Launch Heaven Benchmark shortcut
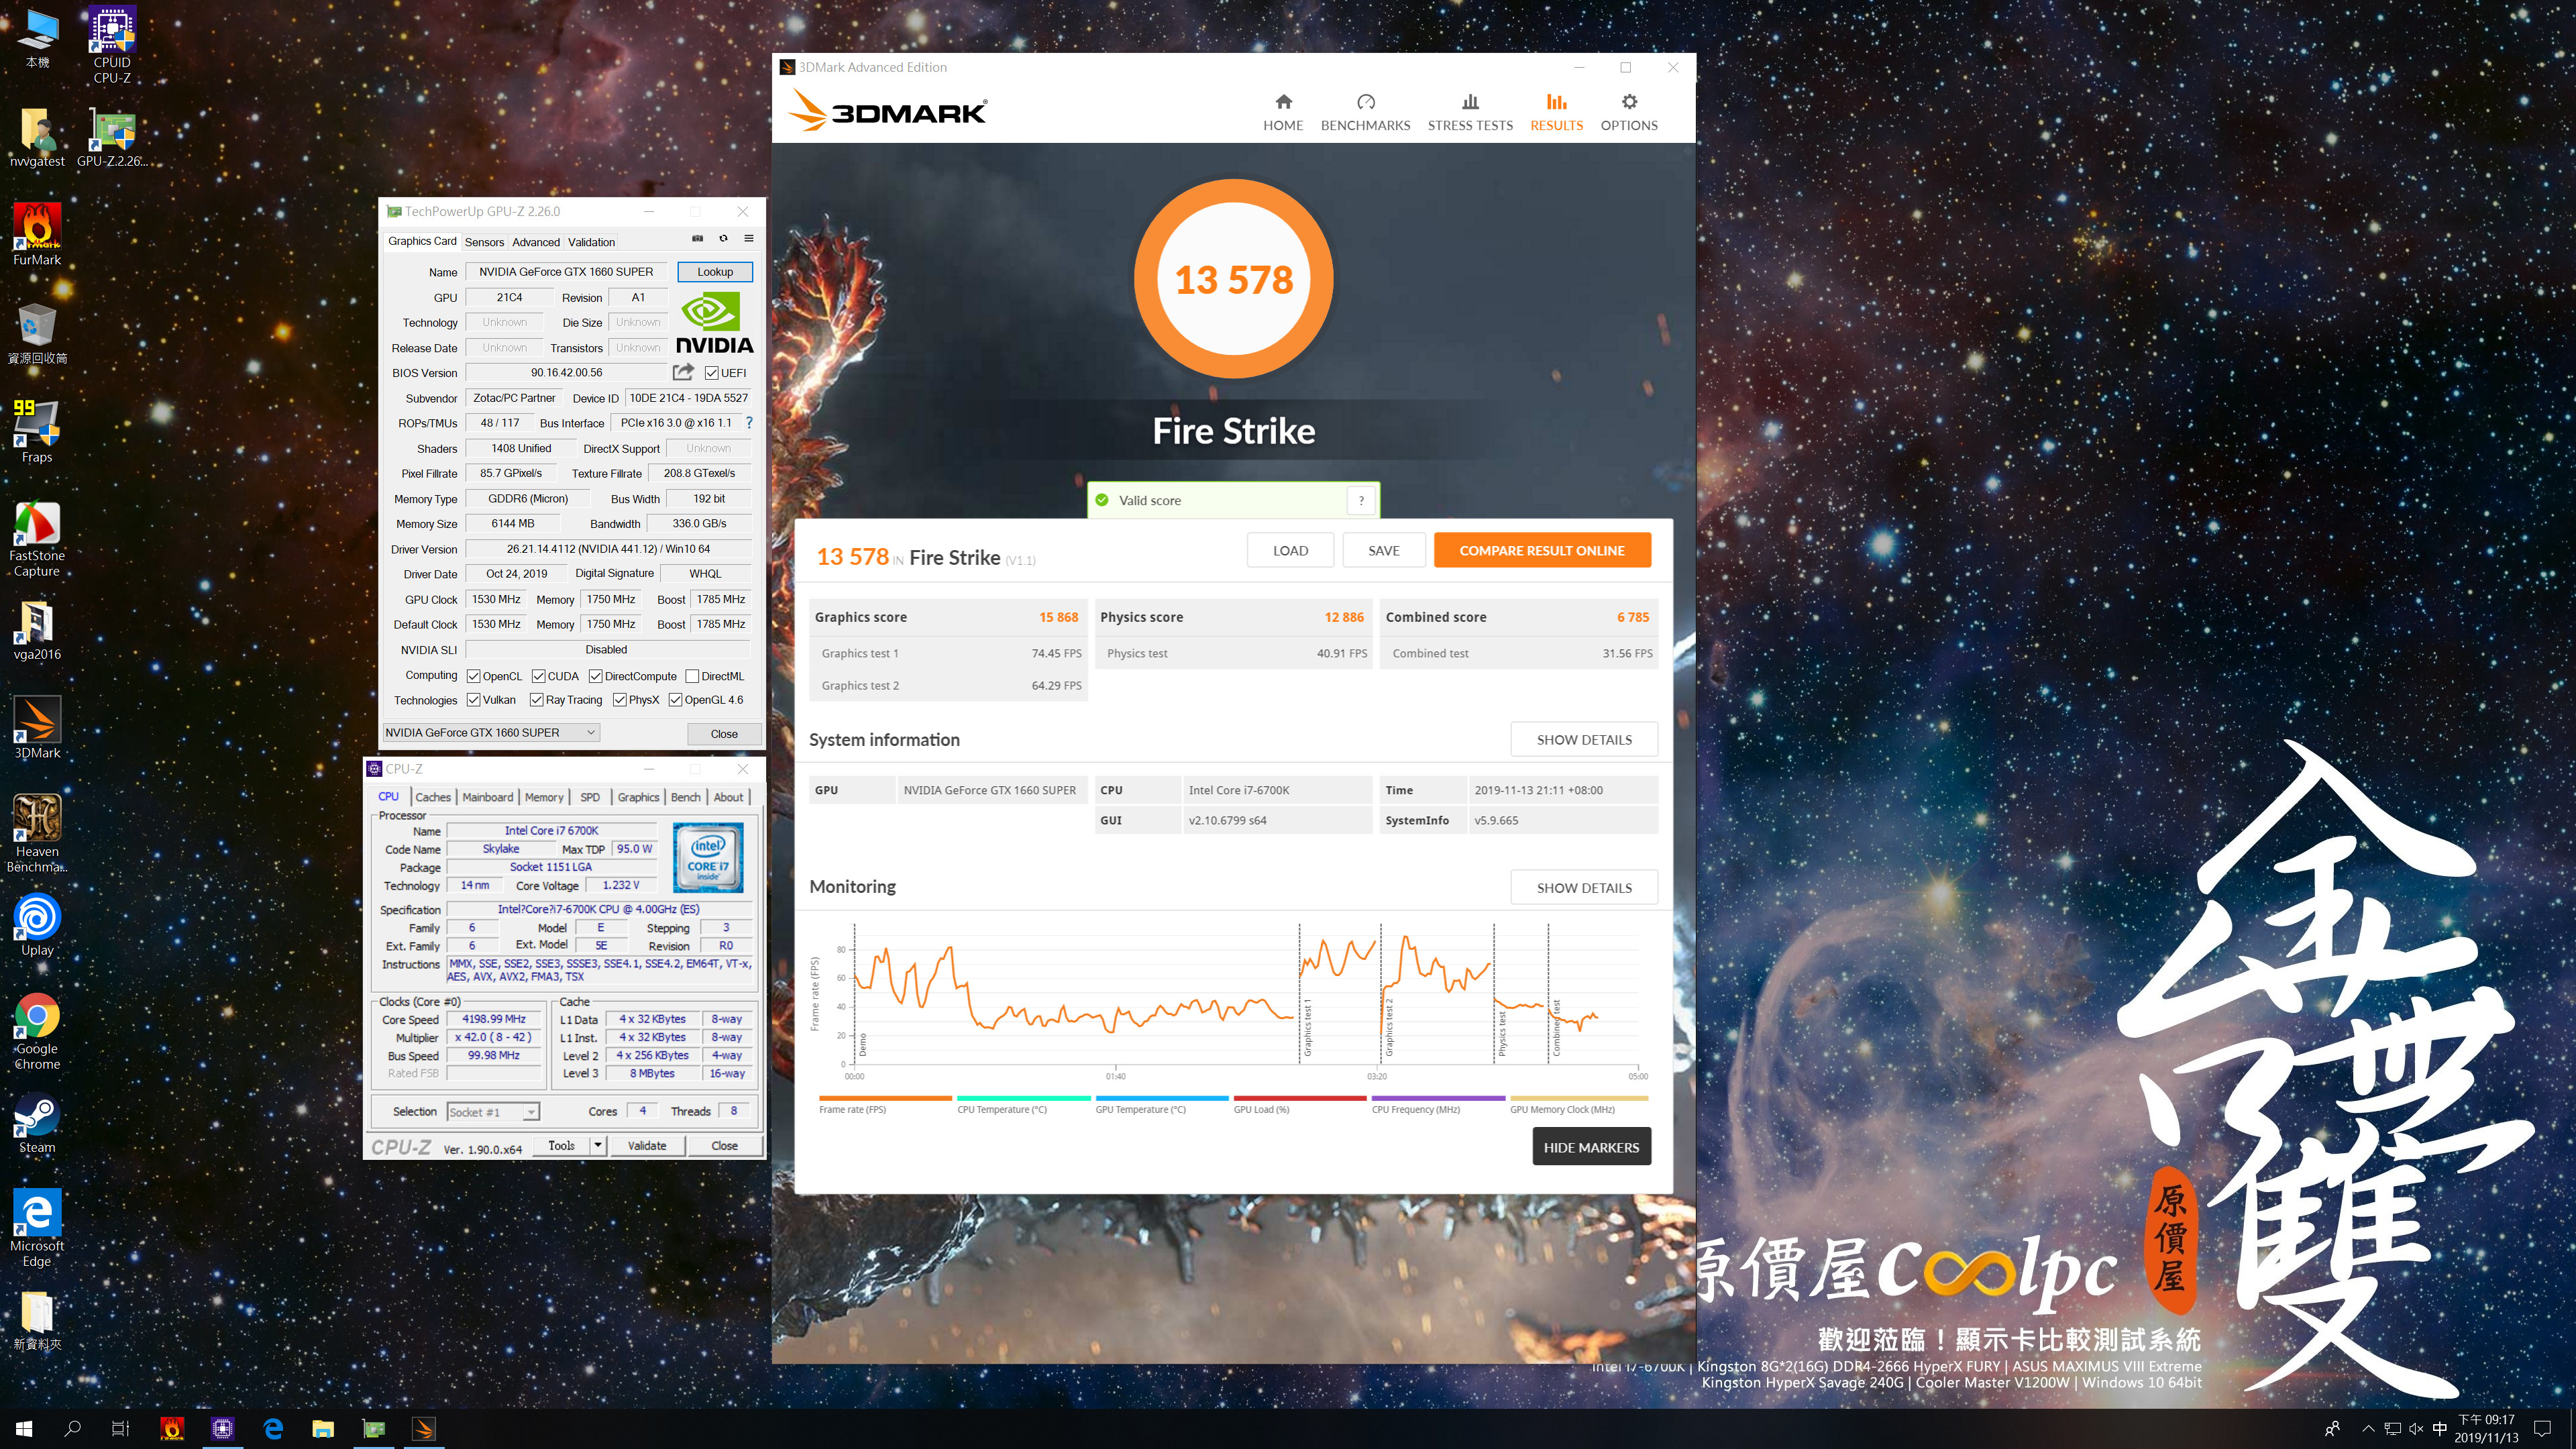 coord(37,833)
